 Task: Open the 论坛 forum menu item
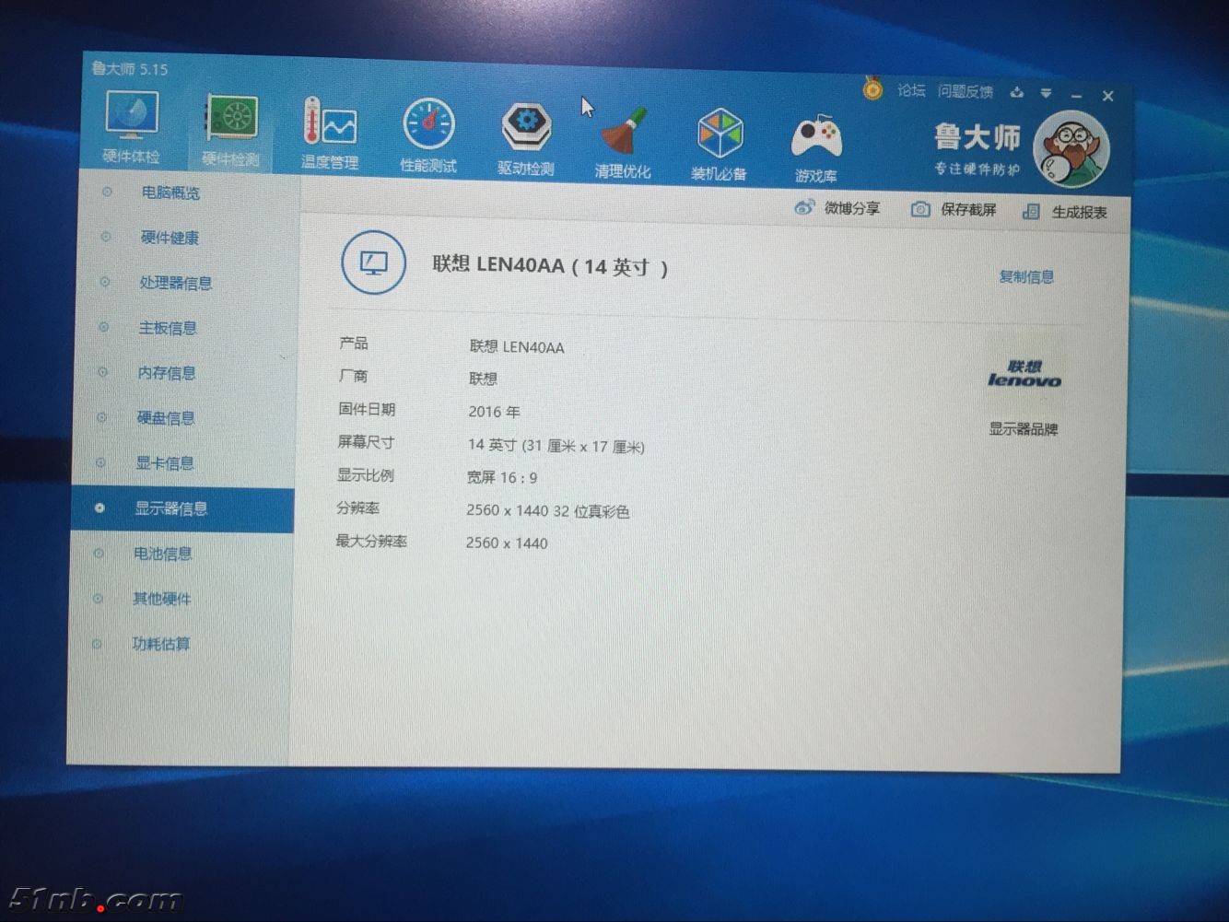pyautogui.click(x=911, y=91)
